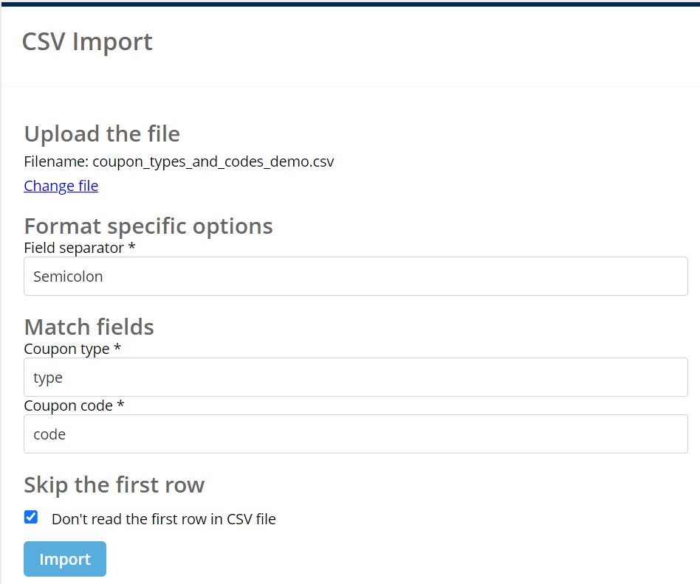Viewport: 700px width, 584px height.
Task: Click the Change file link
Action: 61,186
